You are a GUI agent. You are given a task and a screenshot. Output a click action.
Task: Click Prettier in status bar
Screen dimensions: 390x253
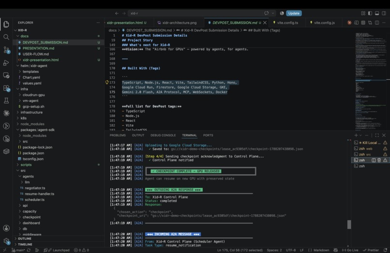(x=371, y=250)
